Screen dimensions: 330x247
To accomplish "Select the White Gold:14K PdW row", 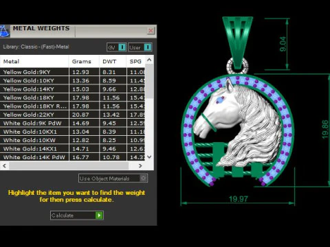I will [72, 157].
